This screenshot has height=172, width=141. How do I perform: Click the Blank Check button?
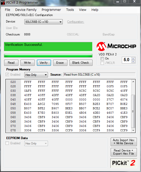point(81,63)
